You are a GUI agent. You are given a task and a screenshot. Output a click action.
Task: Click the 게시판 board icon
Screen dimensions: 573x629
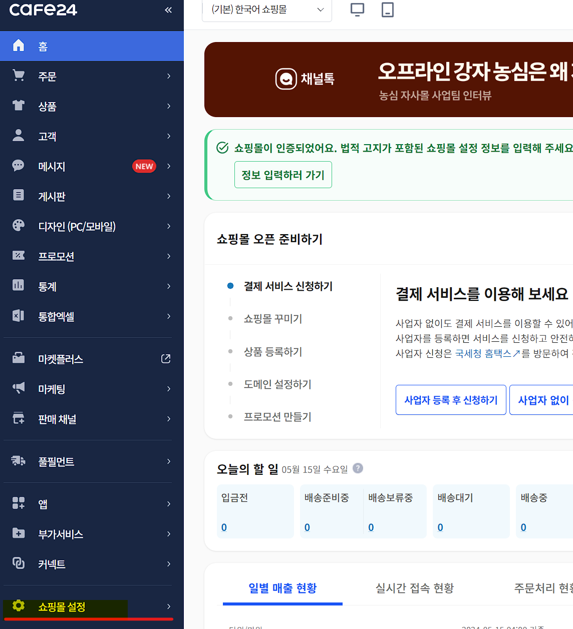tap(19, 196)
